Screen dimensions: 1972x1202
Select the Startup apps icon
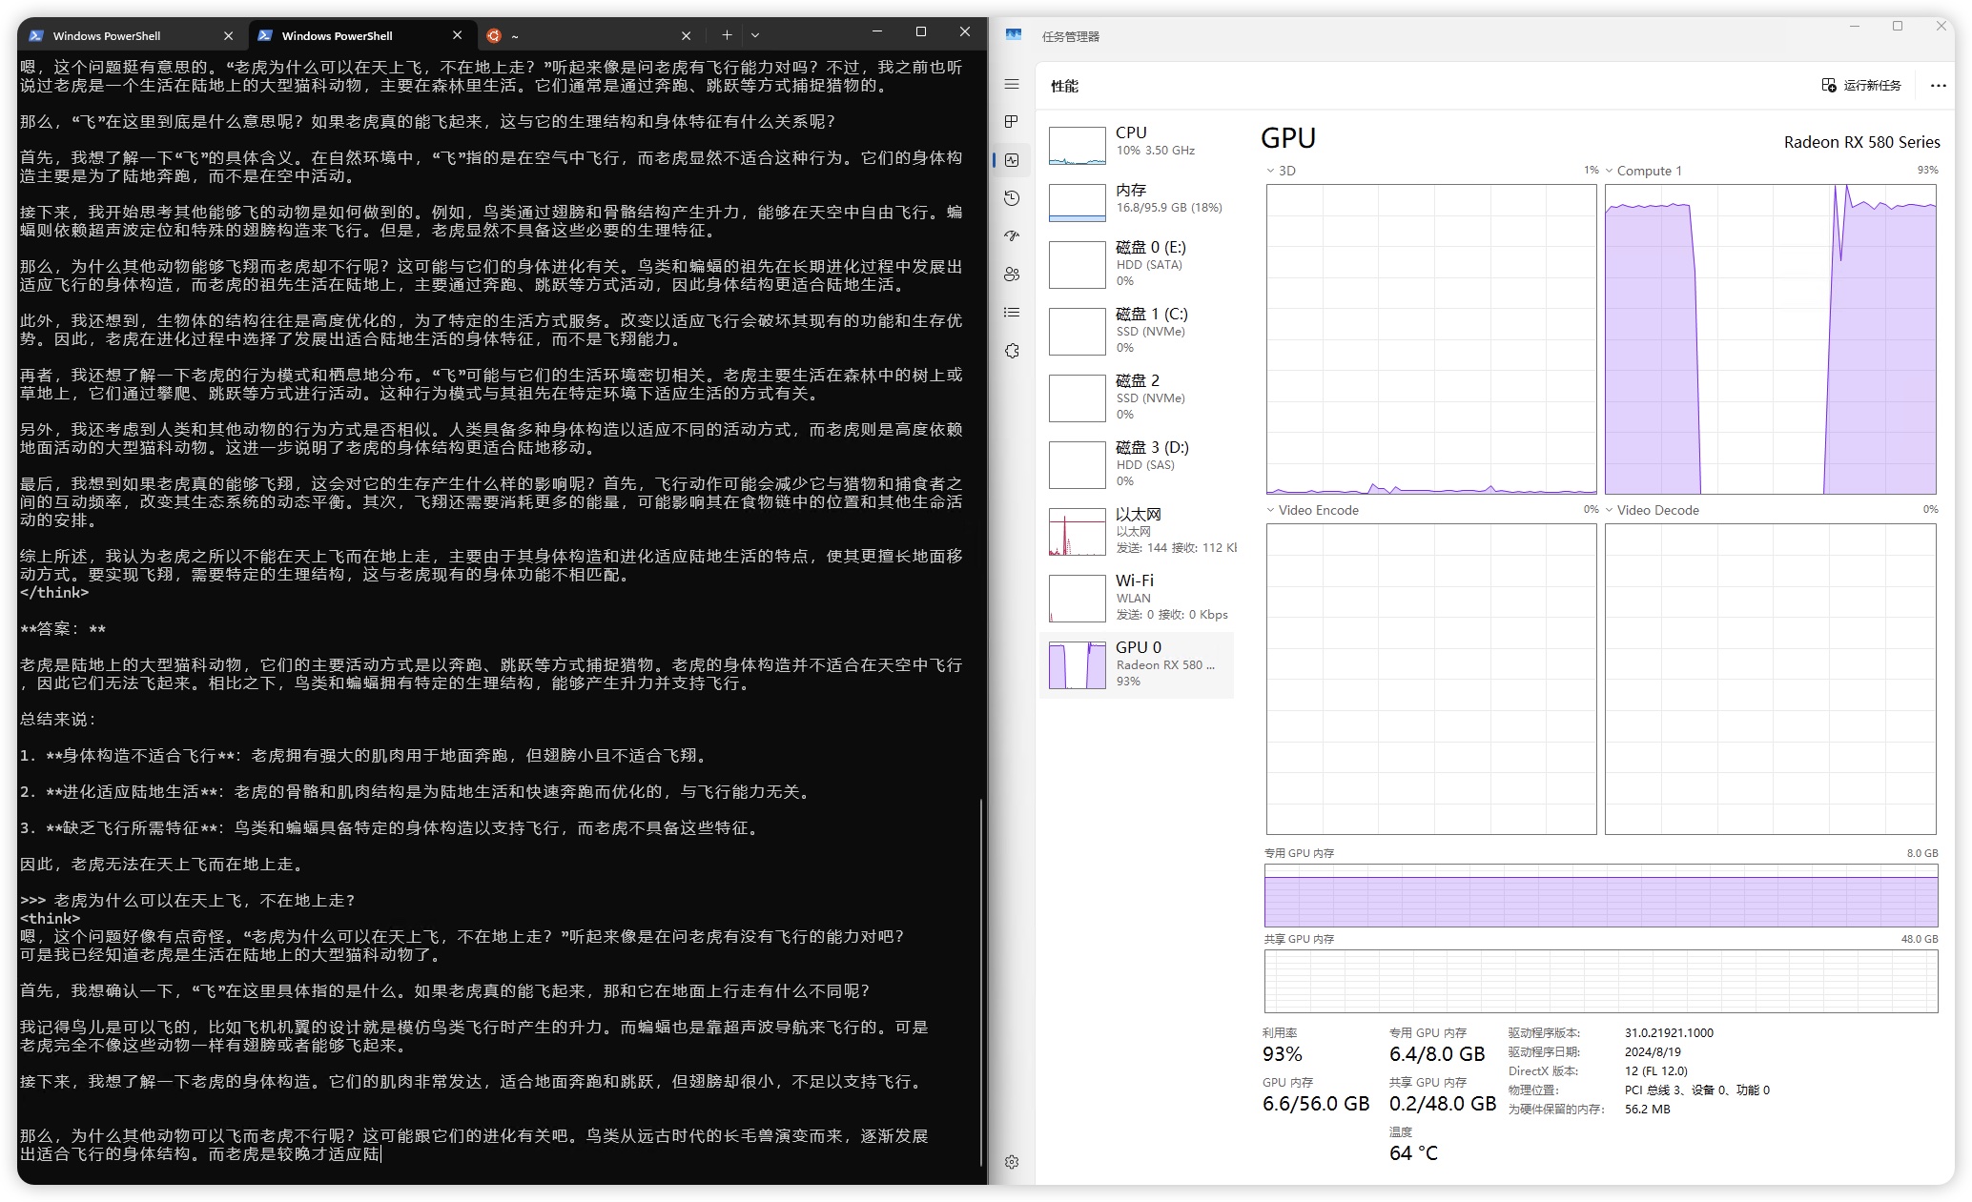coord(1012,236)
